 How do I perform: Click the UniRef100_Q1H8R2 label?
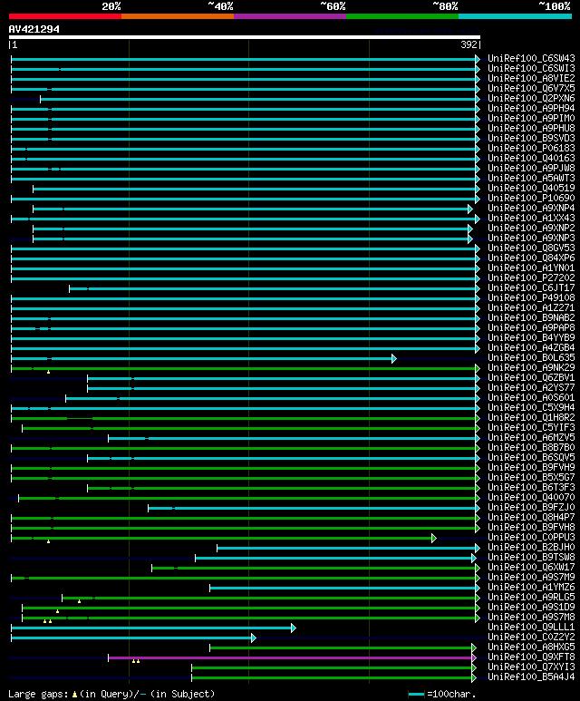[531, 417]
